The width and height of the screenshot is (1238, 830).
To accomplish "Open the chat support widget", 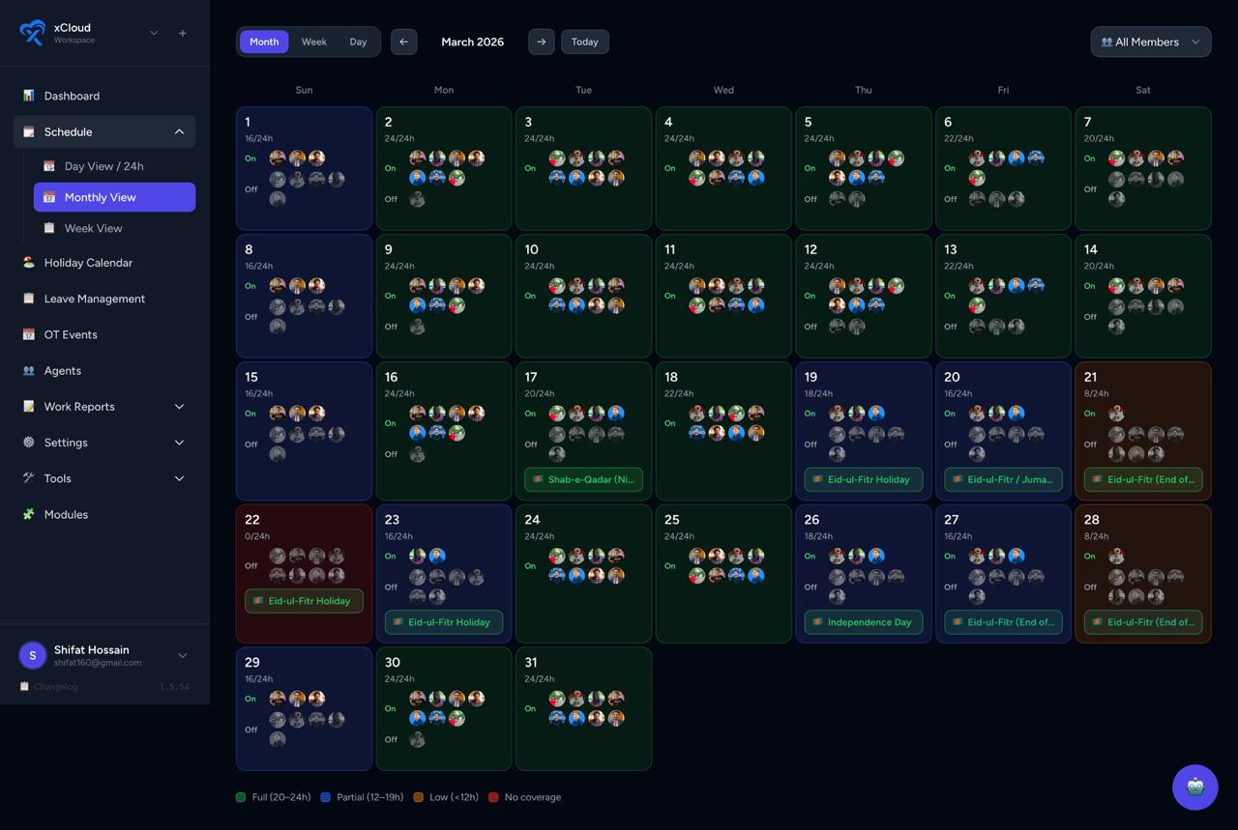I will (x=1194, y=787).
